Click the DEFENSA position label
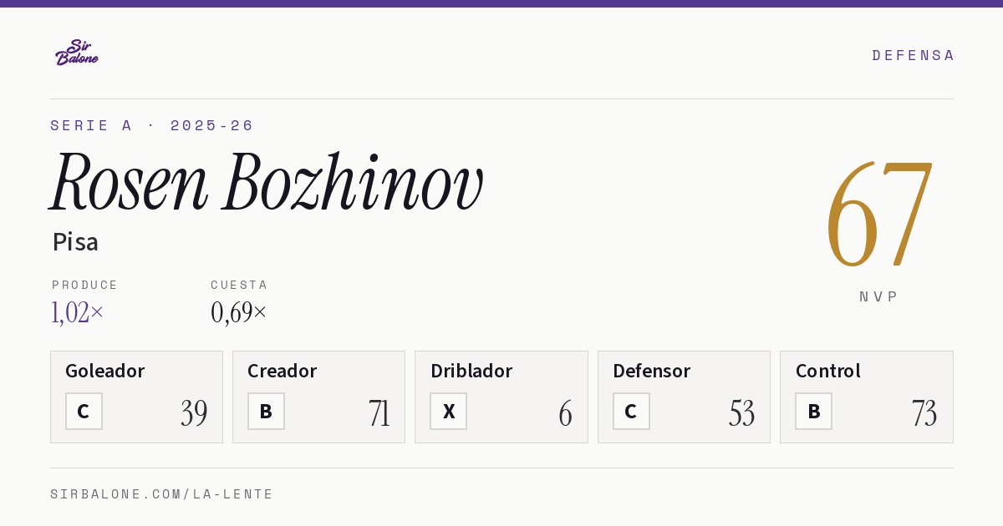 point(913,55)
